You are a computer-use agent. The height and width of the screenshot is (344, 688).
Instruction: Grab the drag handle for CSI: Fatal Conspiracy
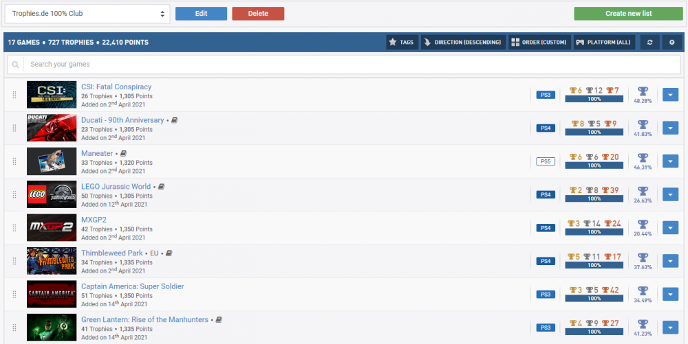14,95
